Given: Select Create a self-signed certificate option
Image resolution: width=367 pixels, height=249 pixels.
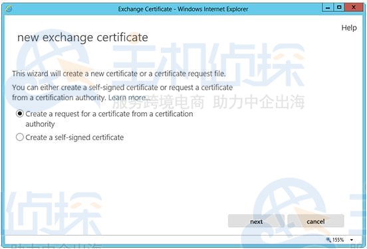Looking at the screenshot, I should click(20, 137).
